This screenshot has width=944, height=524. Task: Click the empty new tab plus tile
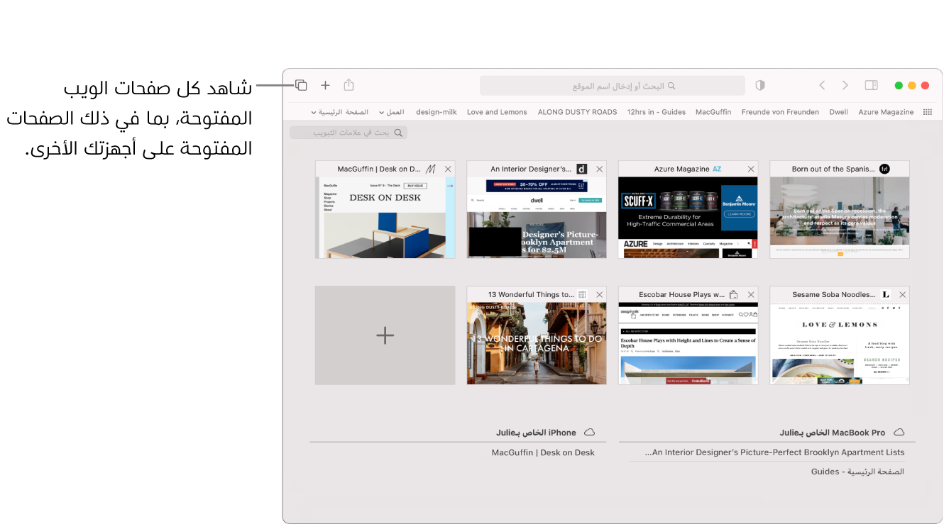pyautogui.click(x=385, y=335)
